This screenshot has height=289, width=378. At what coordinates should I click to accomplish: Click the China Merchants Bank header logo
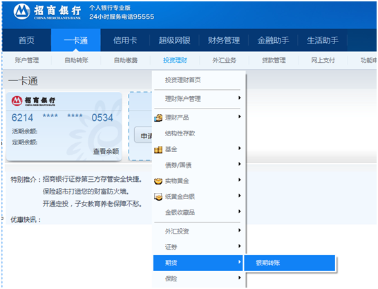47,12
